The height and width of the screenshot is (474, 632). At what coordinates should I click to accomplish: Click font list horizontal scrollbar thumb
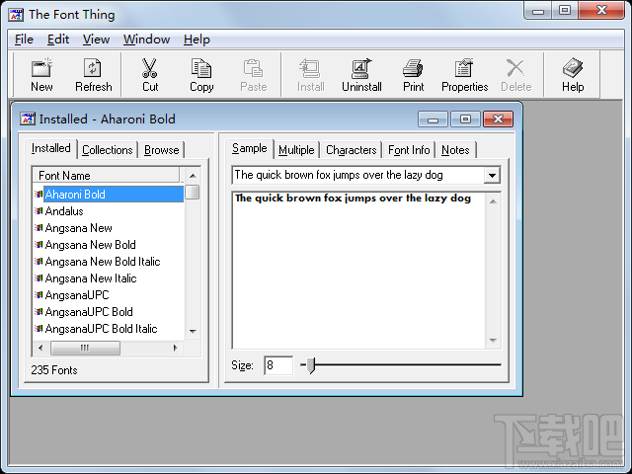[85, 348]
